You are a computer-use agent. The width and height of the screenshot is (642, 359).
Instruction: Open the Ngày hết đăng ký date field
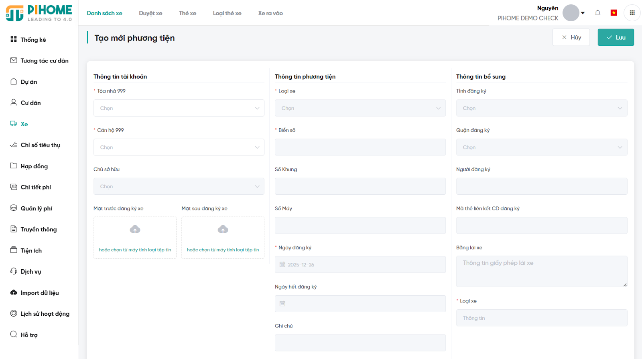(360, 304)
